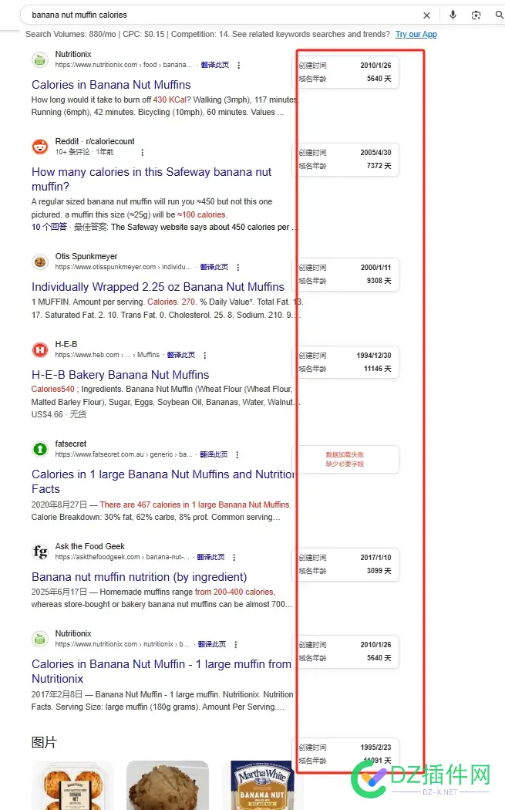Click the 图片 images section heading
The width and height of the screenshot is (505, 810).
pos(44,742)
